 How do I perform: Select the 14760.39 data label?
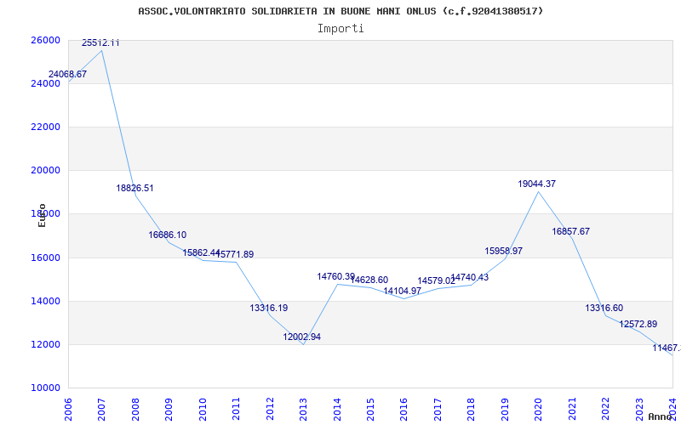click(335, 276)
